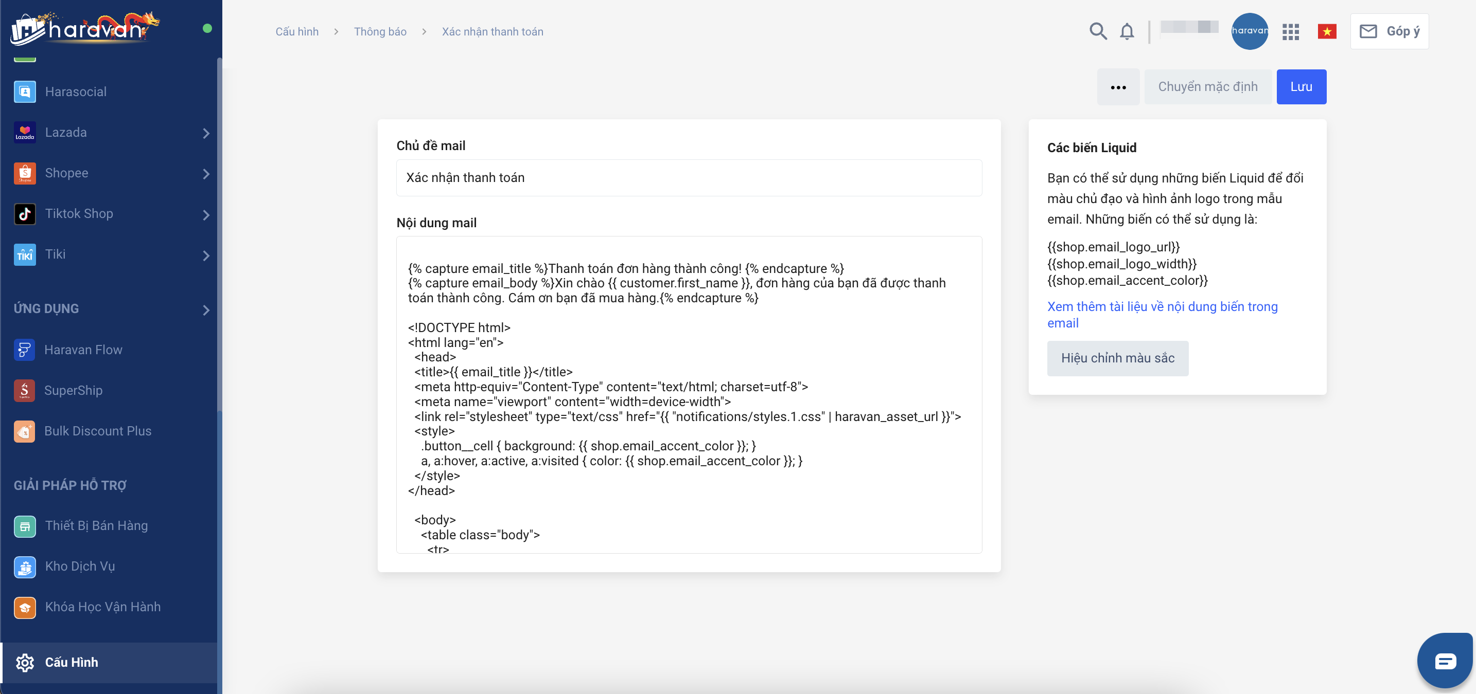
Task: Open the chat support bubble
Action: [1444, 662]
